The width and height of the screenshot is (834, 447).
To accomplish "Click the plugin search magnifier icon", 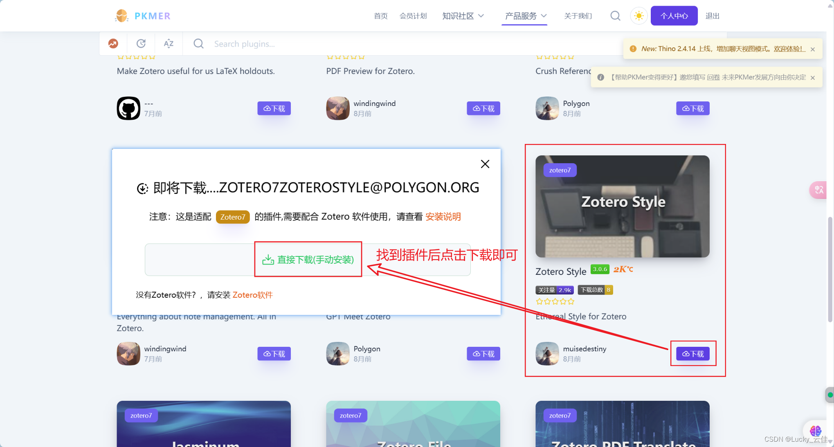I will pyautogui.click(x=198, y=43).
